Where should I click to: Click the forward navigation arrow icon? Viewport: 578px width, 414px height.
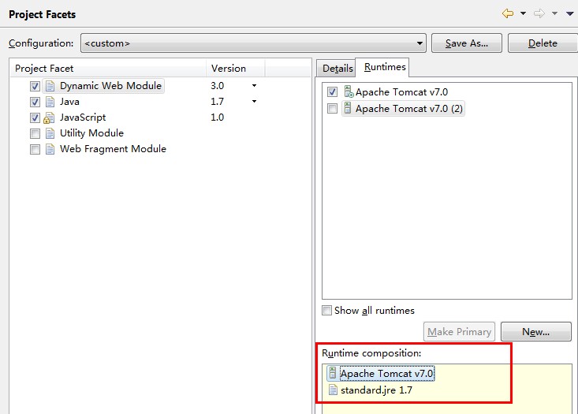539,13
